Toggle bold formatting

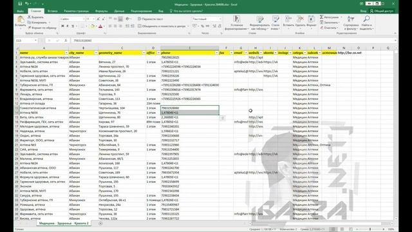62,26
